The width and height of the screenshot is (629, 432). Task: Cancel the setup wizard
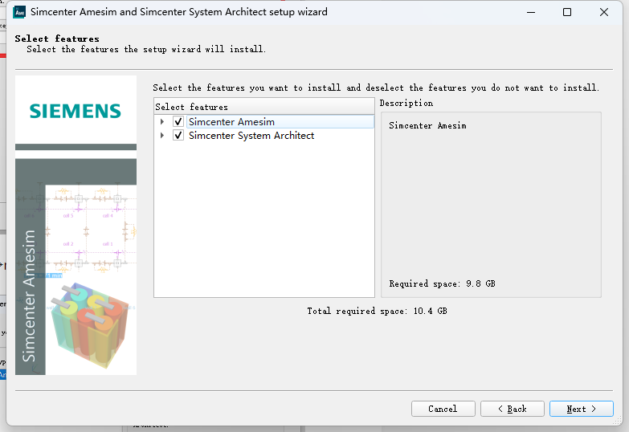pos(443,409)
